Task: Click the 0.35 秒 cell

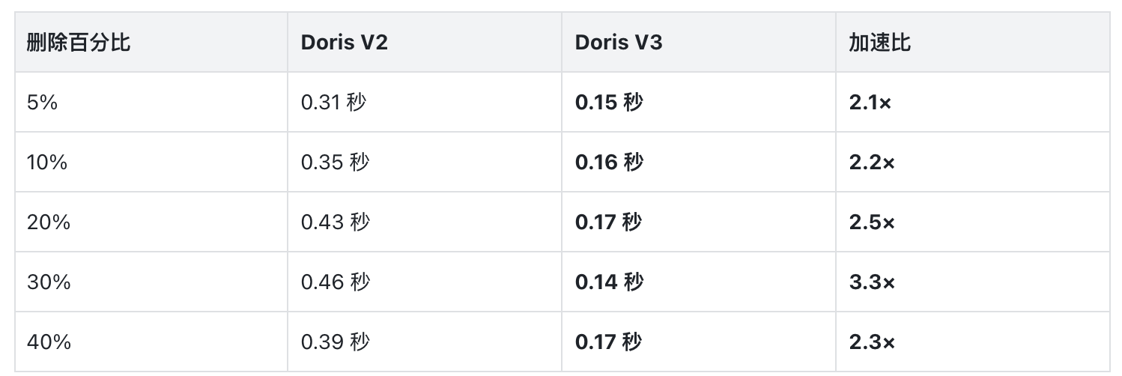Action: click(x=425, y=162)
